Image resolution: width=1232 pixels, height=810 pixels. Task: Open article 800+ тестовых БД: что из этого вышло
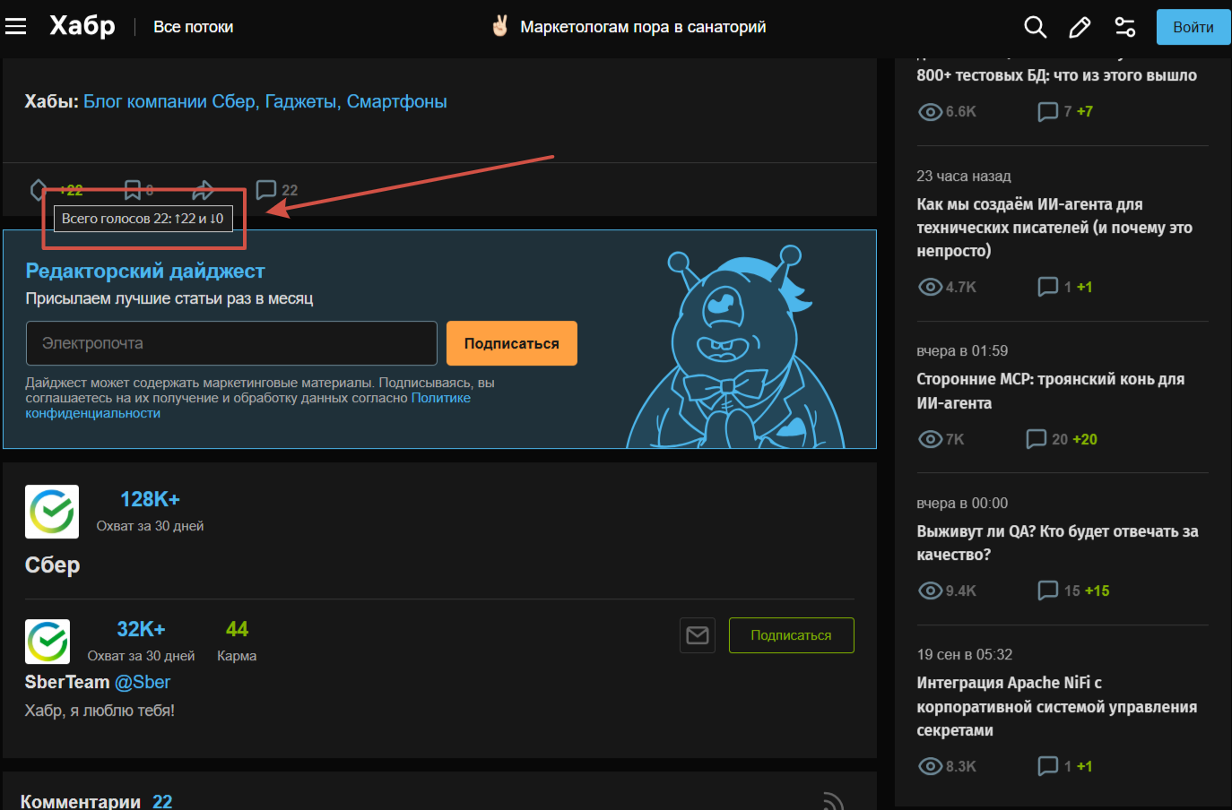coord(1056,75)
